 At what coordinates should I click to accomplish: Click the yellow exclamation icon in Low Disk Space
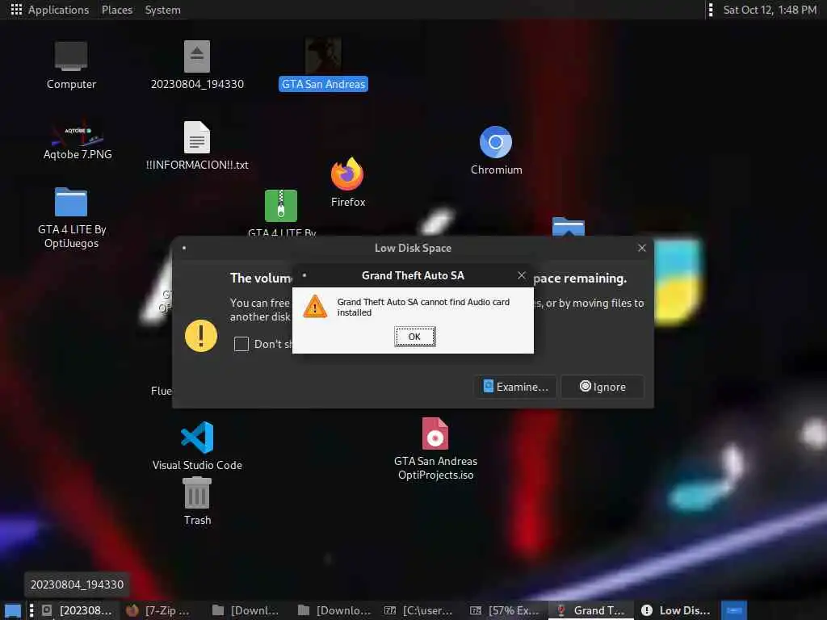point(201,335)
